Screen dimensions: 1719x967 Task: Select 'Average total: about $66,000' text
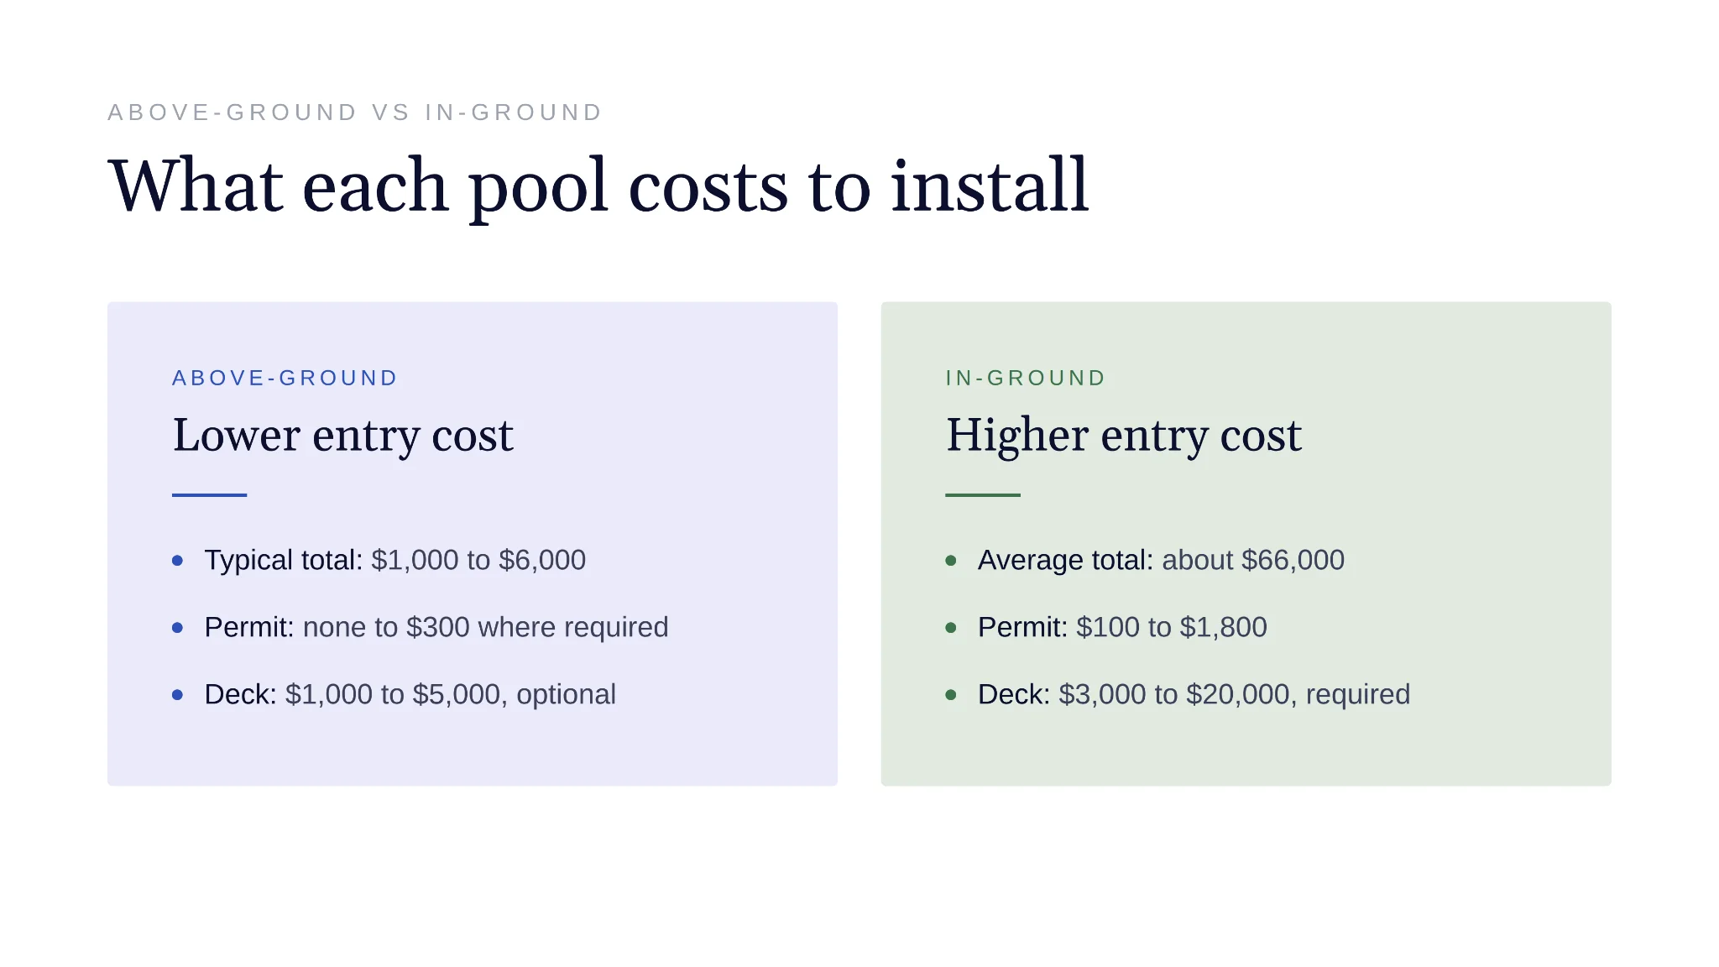[1161, 560]
